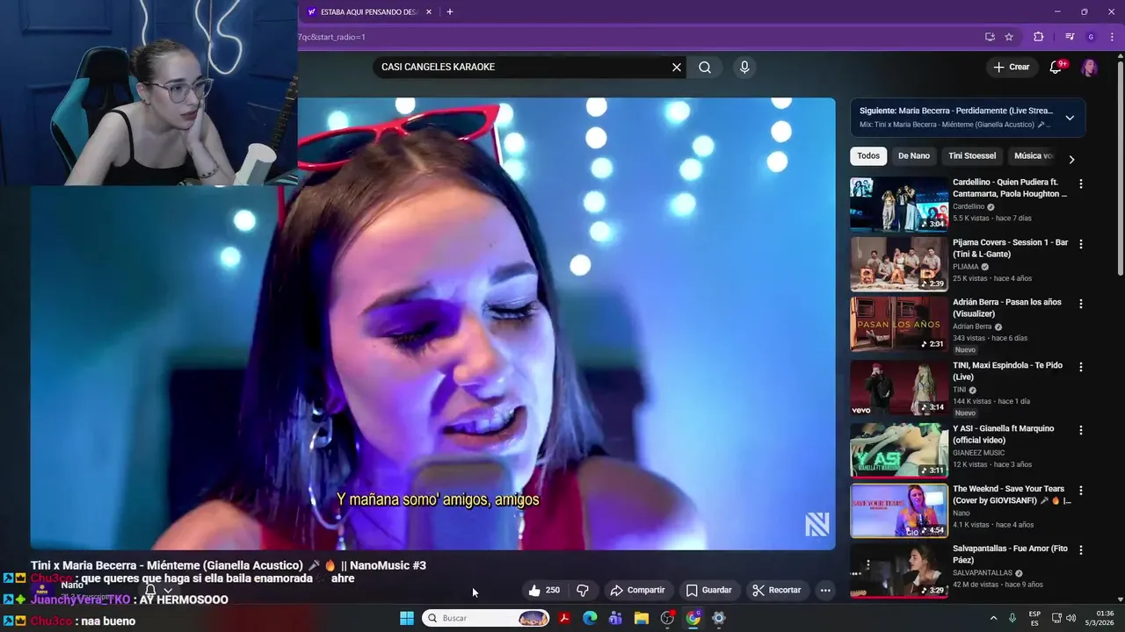This screenshot has width=1125, height=632.
Task: Open options for Salvapantallas Fue Amor video
Action: [1081, 550]
